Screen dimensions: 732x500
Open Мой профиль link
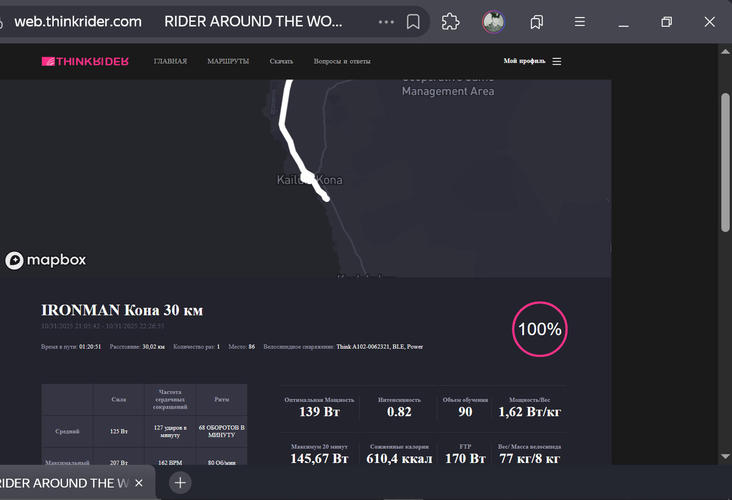pyautogui.click(x=525, y=61)
